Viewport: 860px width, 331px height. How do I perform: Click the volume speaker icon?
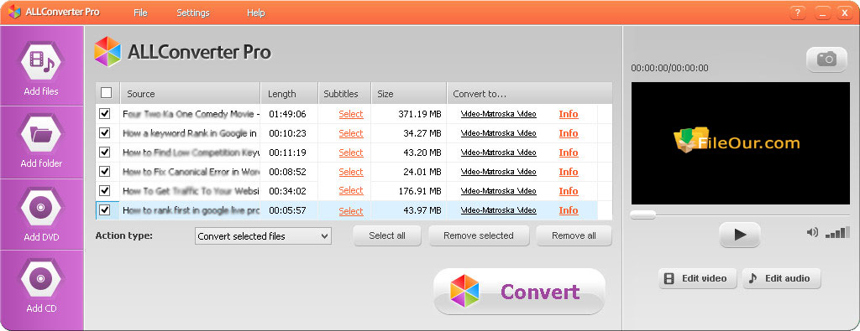812,232
